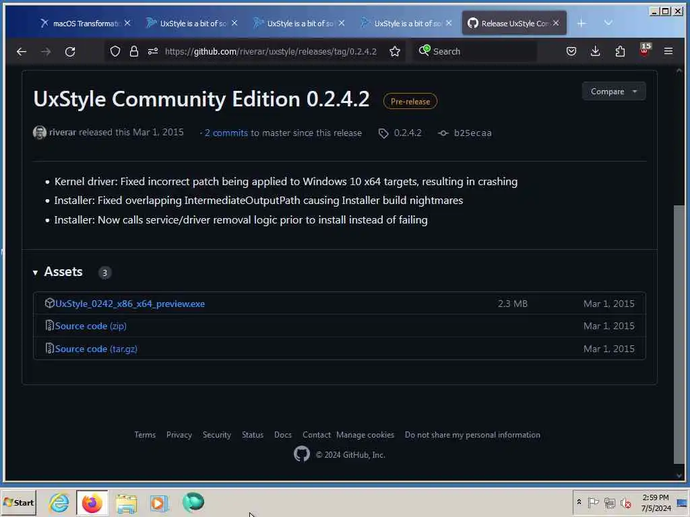Open Terms footer link
The height and width of the screenshot is (517, 690).
145,435
